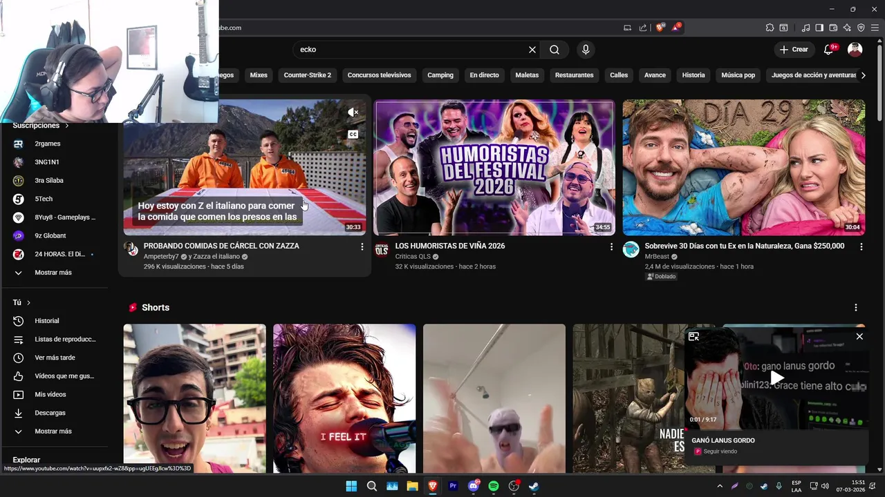Image resolution: width=885 pixels, height=497 pixels.
Task: Click Seguir viendo in the miniplayer
Action: (x=720, y=451)
